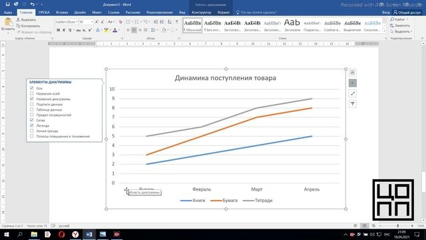
Task: Switch to the Вставка tab
Action: 62,12
